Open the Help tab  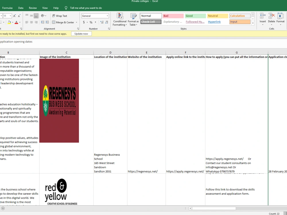[56, 8]
